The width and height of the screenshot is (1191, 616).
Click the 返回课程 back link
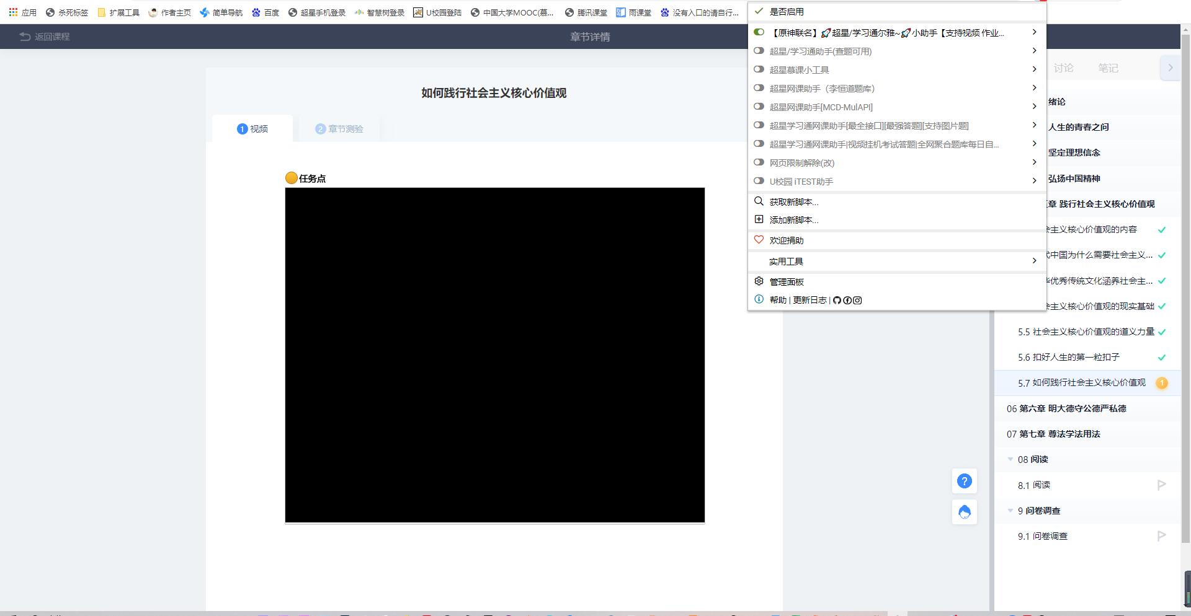45,37
